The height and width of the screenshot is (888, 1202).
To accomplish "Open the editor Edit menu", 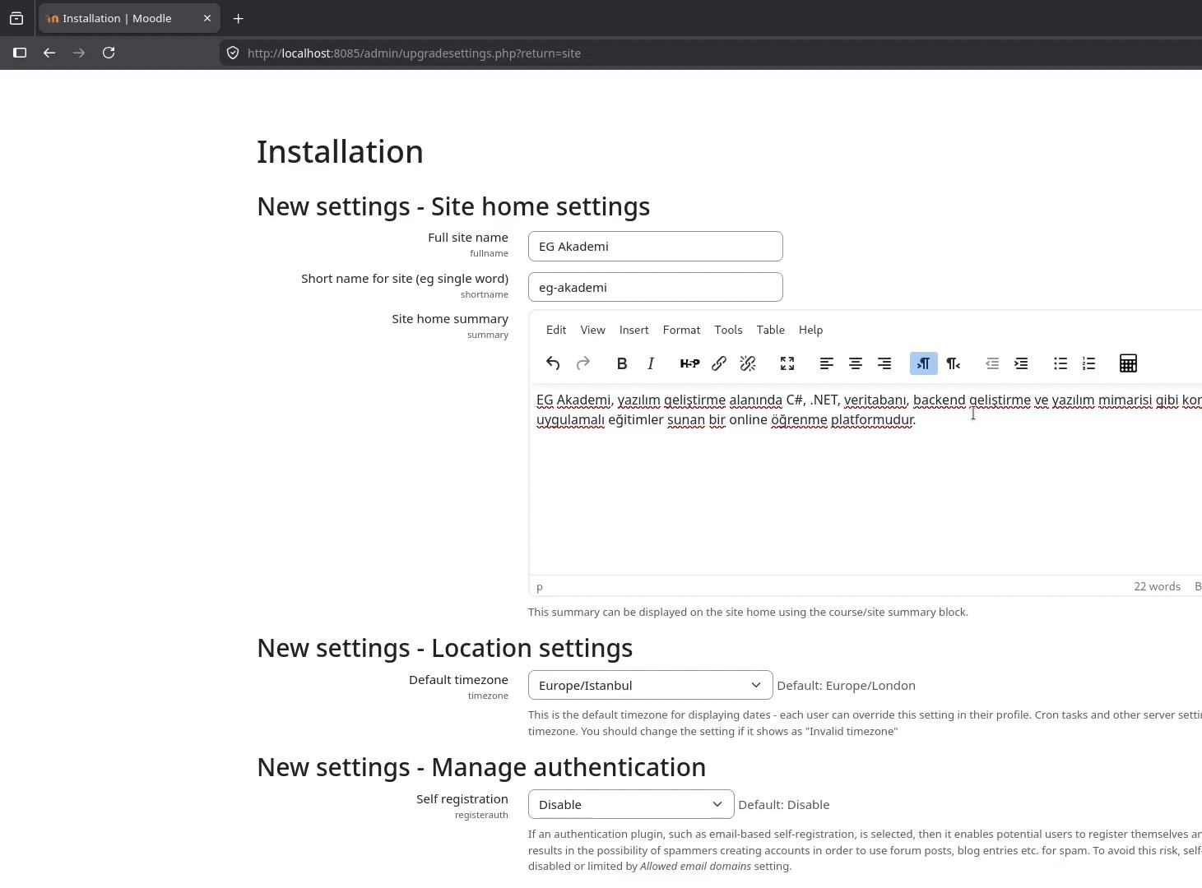I will [x=556, y=330].
